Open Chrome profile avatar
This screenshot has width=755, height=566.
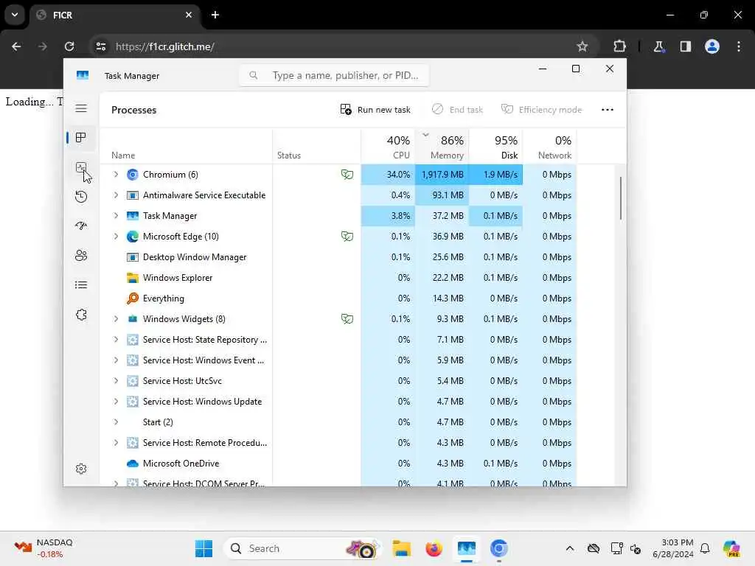(711, 46)
